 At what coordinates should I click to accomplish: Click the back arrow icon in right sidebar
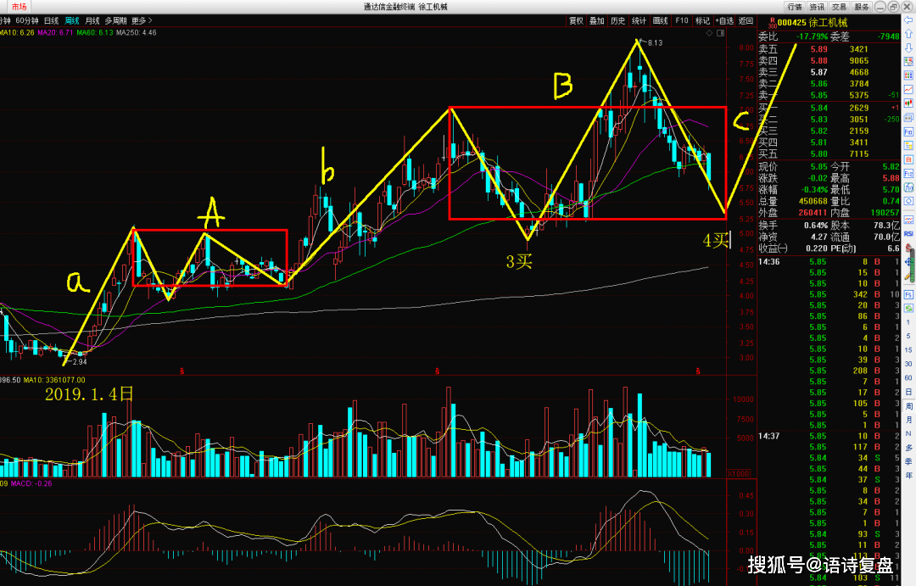coord(908,20)
